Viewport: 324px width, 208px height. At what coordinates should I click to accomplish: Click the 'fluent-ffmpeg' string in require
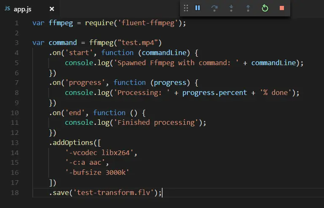tap(148, 23)
